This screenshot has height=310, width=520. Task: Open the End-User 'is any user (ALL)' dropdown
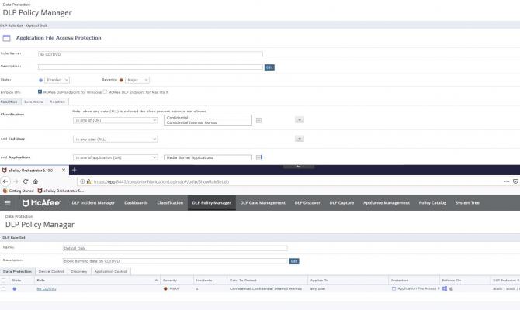pyautogui.click(x=116, y=139)
